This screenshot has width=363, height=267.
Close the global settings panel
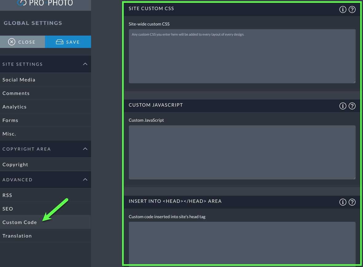click(x=22, y=42)
